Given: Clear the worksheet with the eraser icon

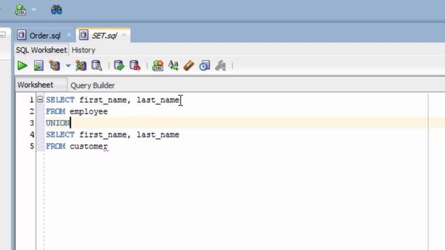Looking at the screenshot, I should 188,66.
